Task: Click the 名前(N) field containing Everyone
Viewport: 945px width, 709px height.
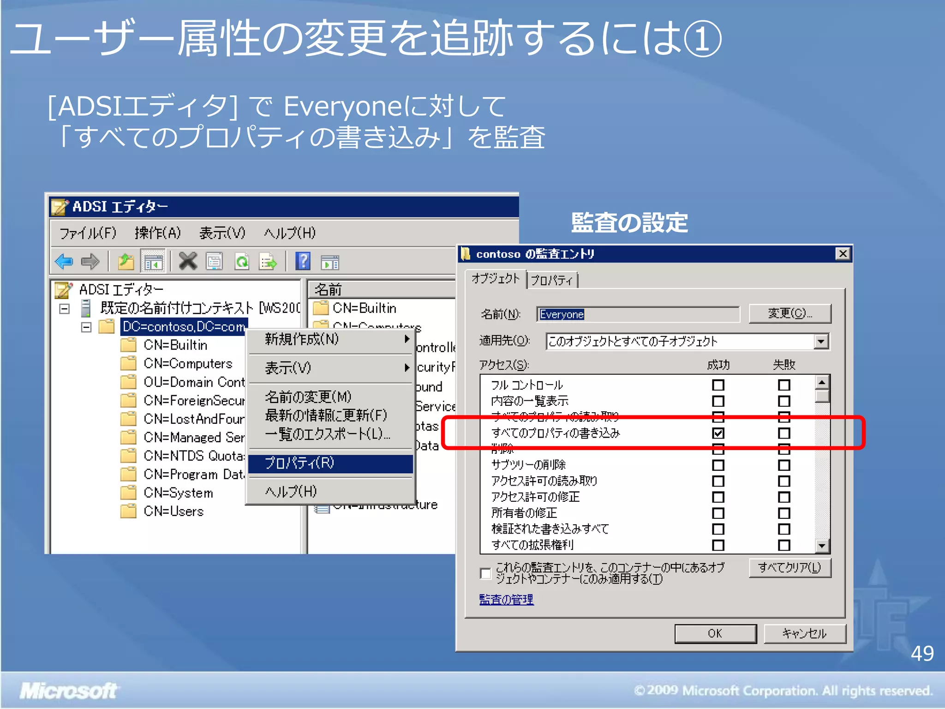Action: click(638, 314)
